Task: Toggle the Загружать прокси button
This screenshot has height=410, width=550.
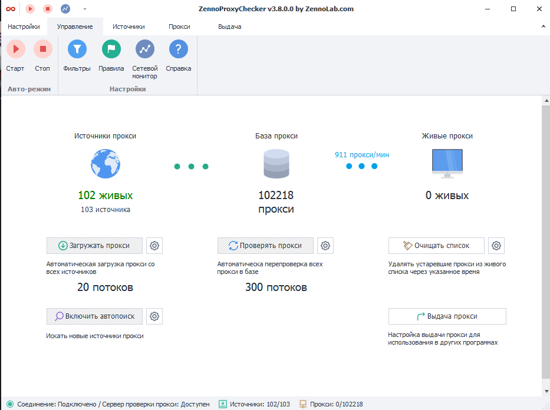Action: (x=94, y=246)
